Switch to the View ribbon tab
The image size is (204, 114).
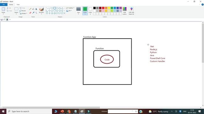tap(18, 4)
